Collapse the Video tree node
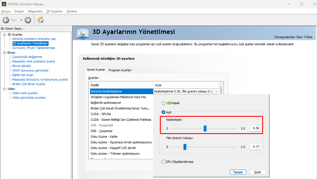The image size is (317, 179). coord(4,89)
